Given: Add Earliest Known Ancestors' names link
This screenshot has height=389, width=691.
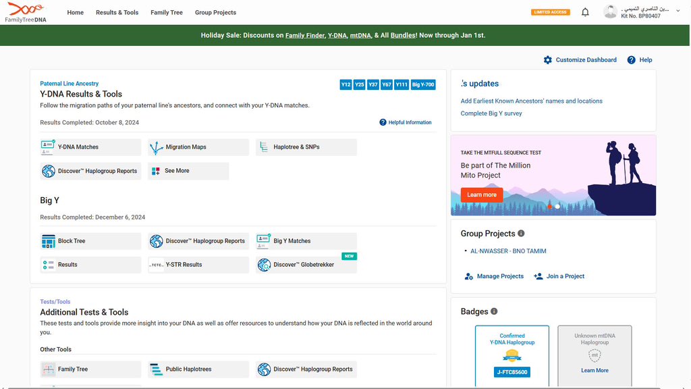Looking at the screenshot, I should 532,101.
